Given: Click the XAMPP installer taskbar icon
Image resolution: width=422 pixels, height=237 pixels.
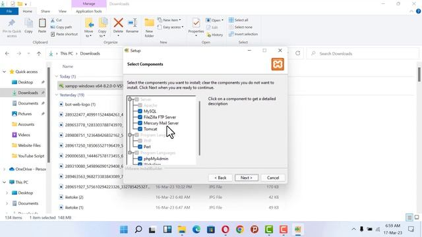Looking at the screenshot, I should (297, 230).
